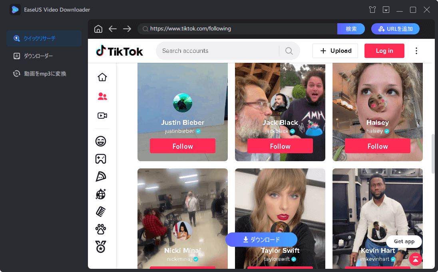
Task: Click the browser home icon
Action: [98, 29]
